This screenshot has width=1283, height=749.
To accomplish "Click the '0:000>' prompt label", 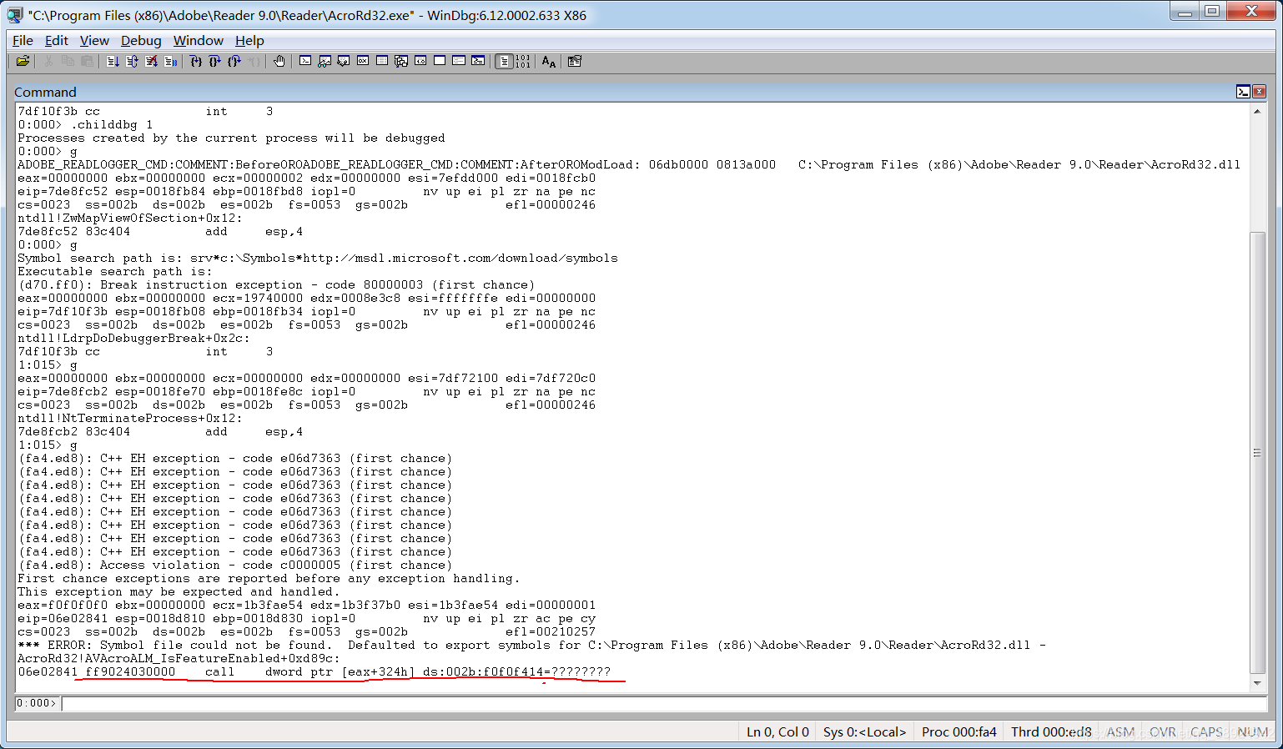I will [x=37, y=703].
